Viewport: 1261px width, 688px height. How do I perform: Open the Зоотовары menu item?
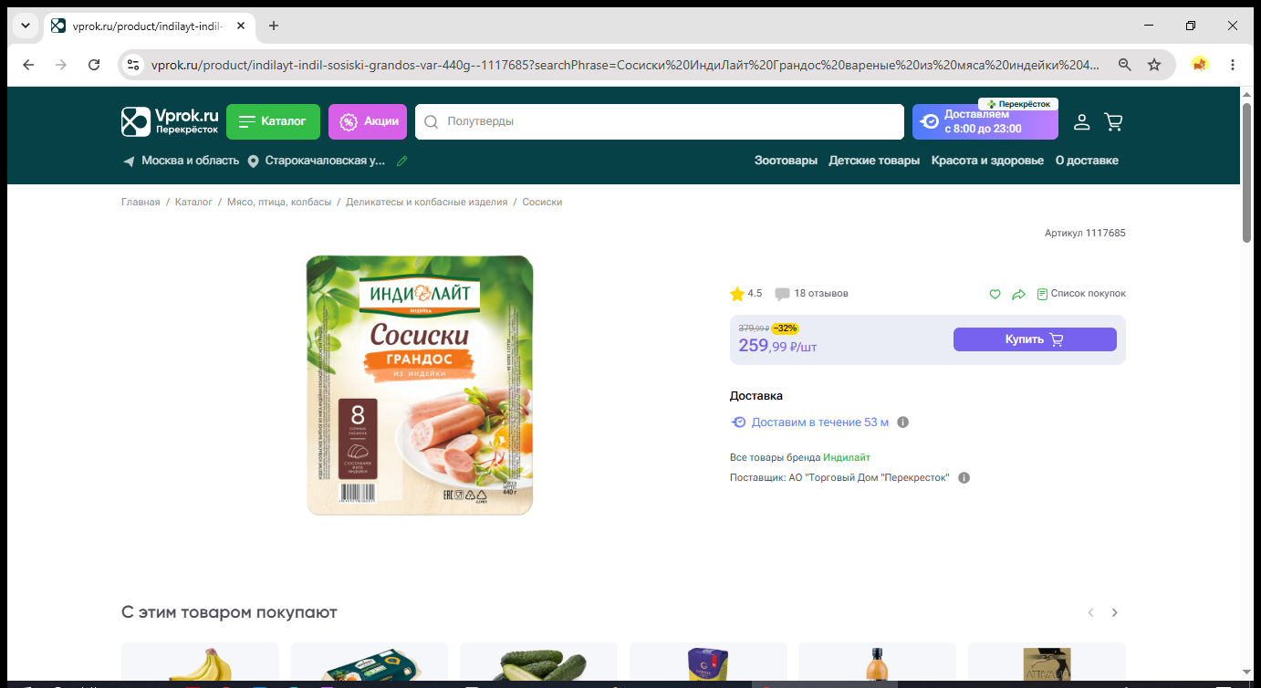786,161
